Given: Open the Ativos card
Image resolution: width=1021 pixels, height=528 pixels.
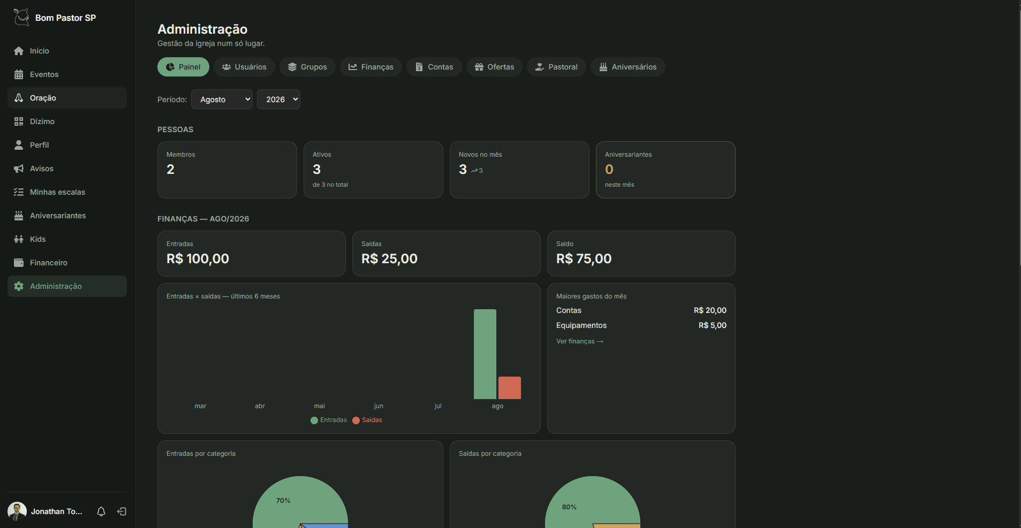Looking at the screenshot, I should tap(373, 170).
